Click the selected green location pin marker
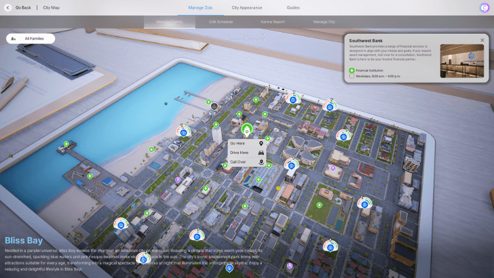The image size is (494, 278). [x=246, y=129]
